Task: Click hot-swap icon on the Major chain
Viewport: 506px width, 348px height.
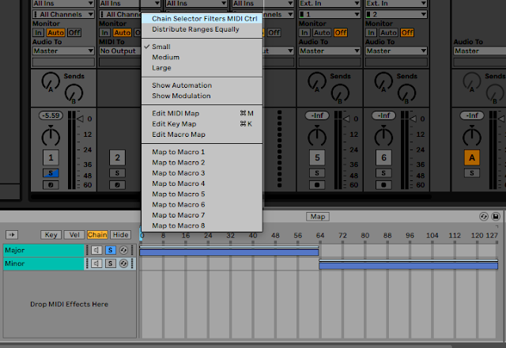Action: coord(123,250)
